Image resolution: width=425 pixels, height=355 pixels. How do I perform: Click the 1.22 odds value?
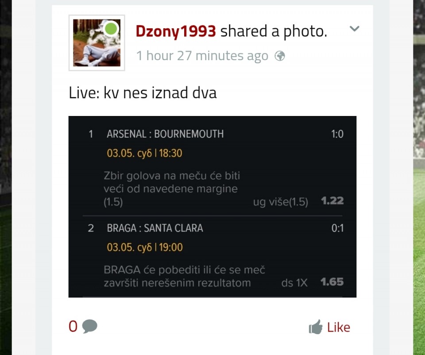332,201
